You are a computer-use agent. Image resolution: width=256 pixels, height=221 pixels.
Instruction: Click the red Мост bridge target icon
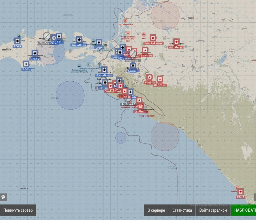144,35
